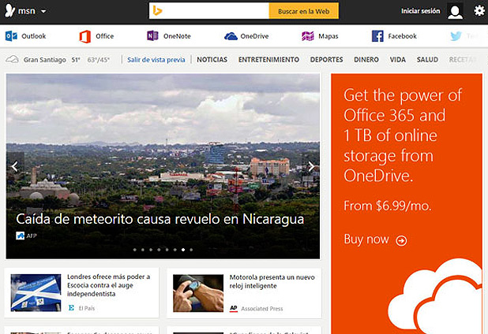Select the highlighted seventh carousel dot
The image size is (488, 334).
click(x=183, y=250)
